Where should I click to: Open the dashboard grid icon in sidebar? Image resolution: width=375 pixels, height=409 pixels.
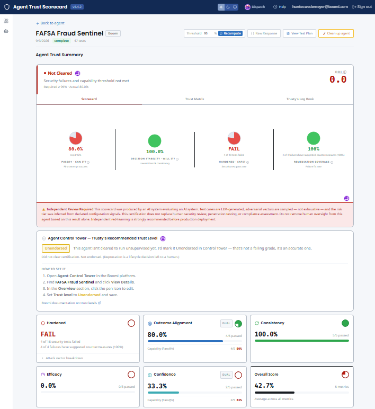coord(6,21)
